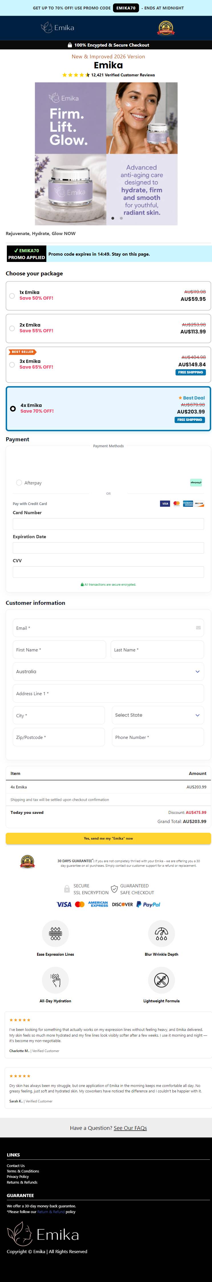
Task: Focus the First Name field
Action: 60,650
